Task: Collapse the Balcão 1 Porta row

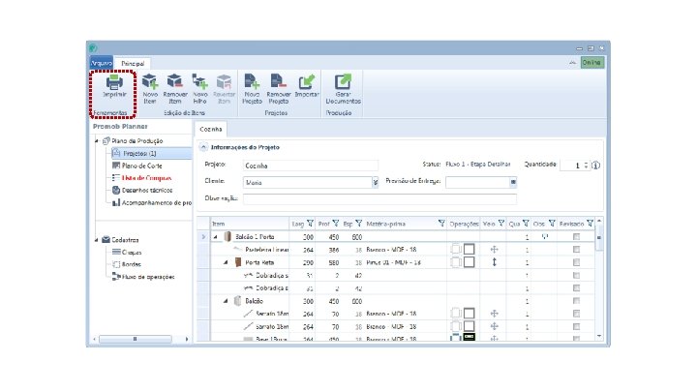Action: click(x=216, y=237)
